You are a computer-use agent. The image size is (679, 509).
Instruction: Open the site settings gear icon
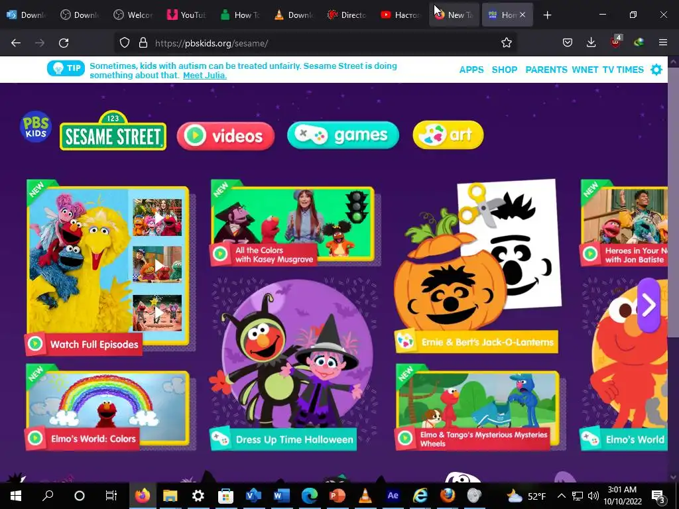[656, 70]
